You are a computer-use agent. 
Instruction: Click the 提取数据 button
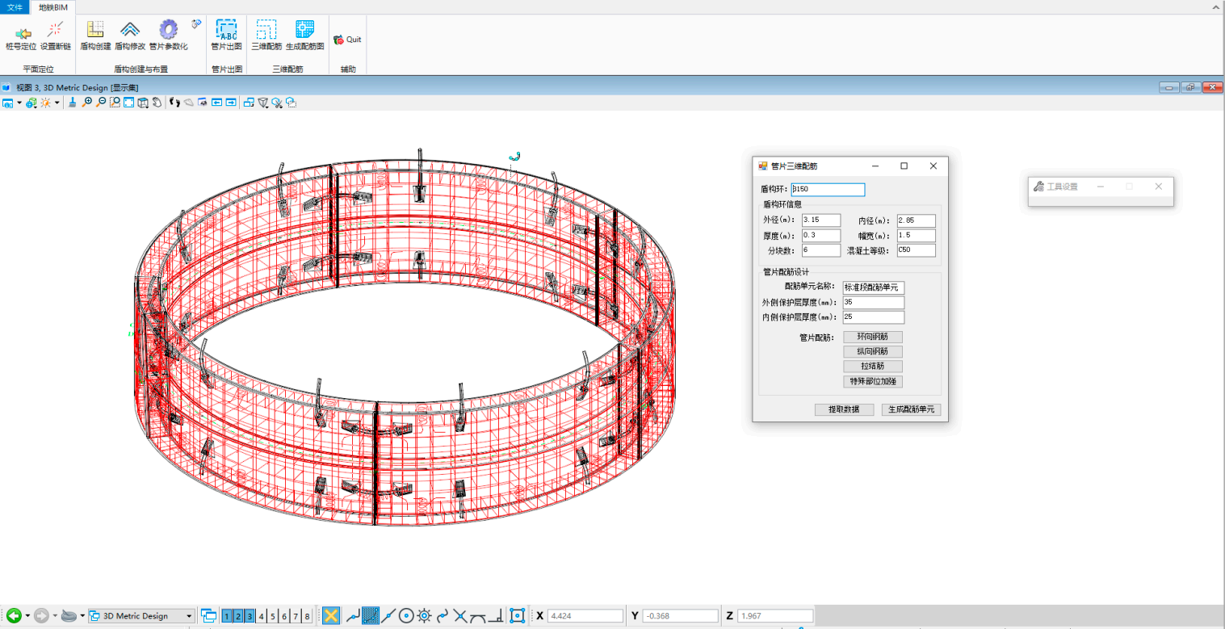844,409
